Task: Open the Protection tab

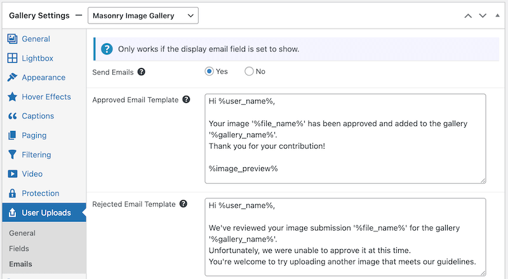Action: [44, 193]
